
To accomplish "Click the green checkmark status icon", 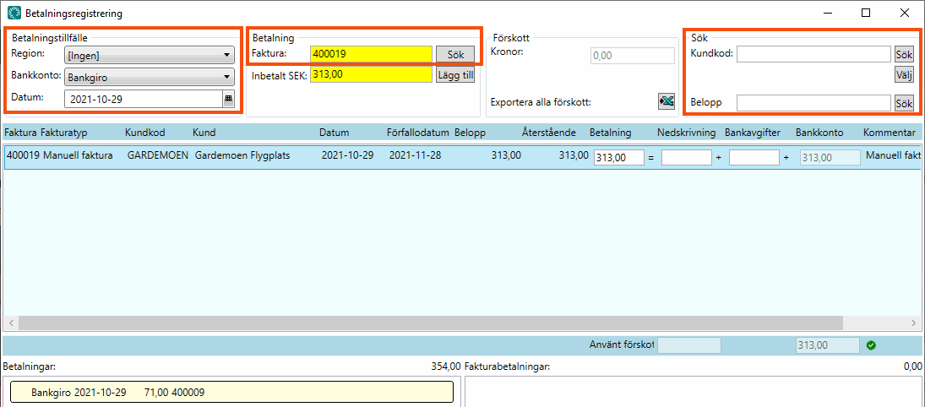I will [871, 345].
